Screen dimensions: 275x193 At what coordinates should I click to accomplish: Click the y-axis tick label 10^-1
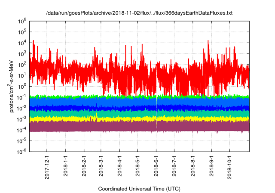[x=21, y=97]
